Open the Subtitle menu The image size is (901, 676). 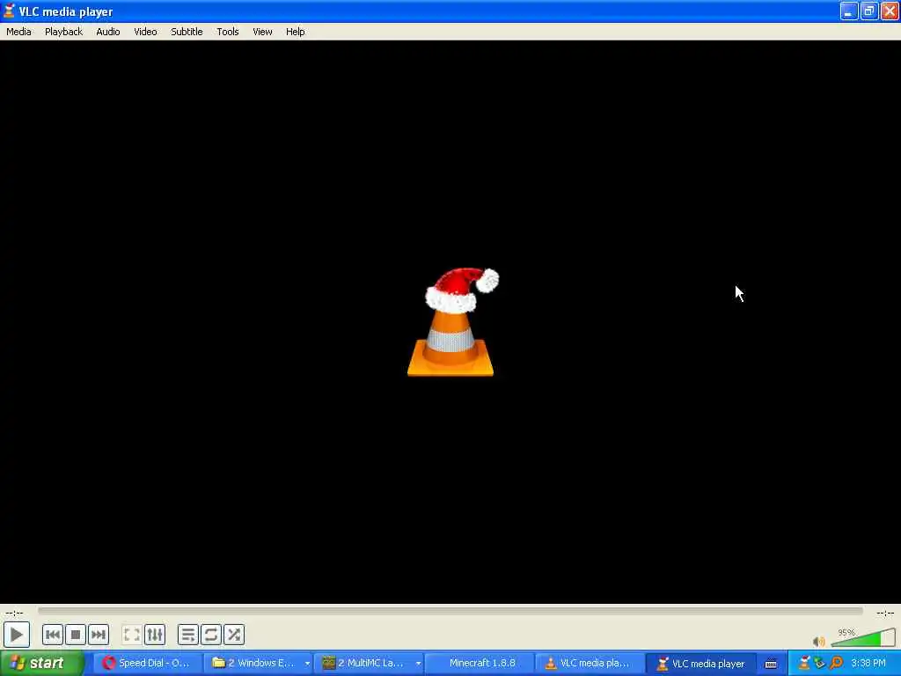187,32
